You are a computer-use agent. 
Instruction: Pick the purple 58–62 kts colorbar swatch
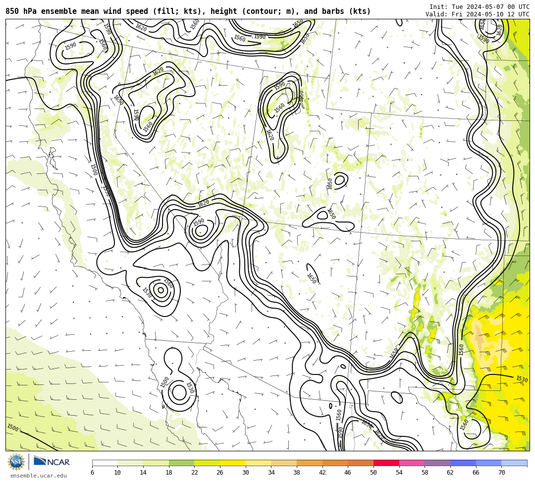tap(437, 463)
